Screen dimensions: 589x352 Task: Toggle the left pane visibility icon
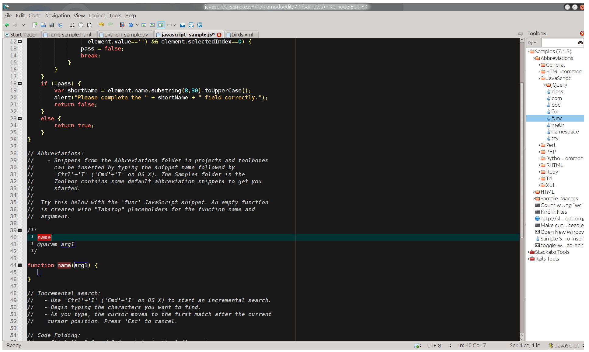pyautogui.click(x=144, y=25)
